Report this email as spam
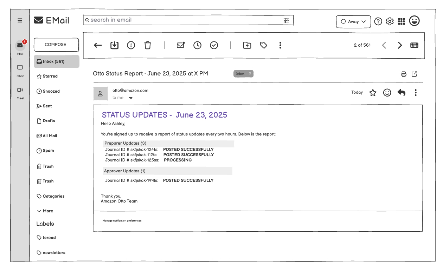This screenshot has height=271, width=443. pyautogui.click(x=131, y=45)
